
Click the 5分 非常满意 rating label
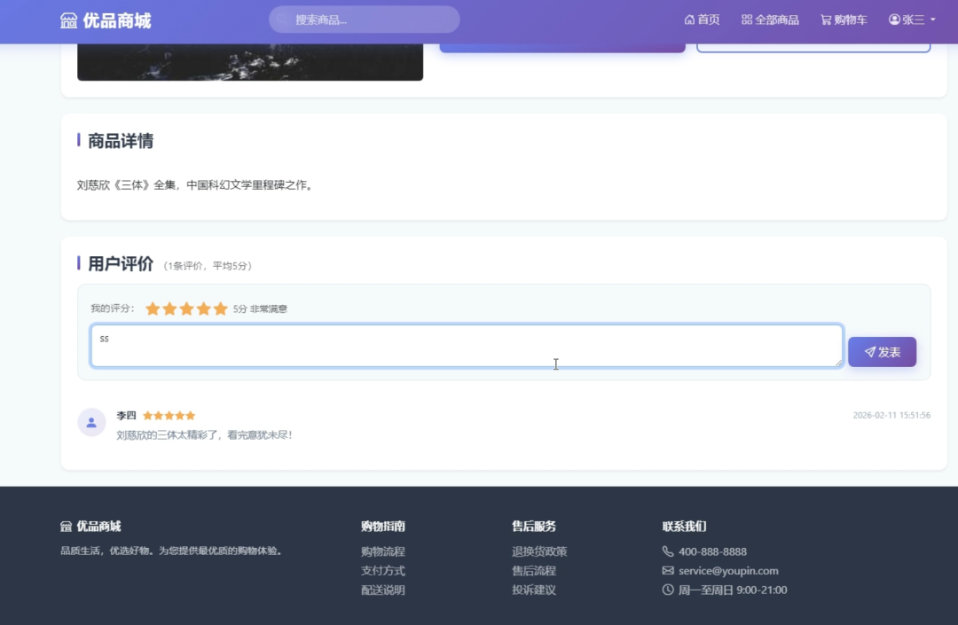click(260, 309)
